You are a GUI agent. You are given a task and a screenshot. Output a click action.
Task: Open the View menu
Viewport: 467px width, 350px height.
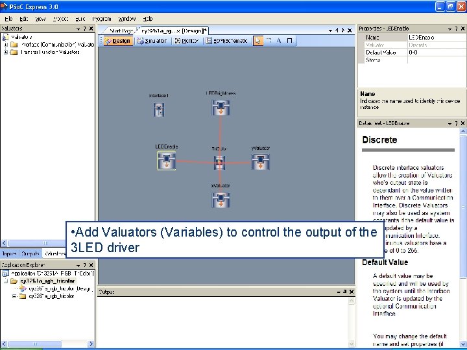40,19
